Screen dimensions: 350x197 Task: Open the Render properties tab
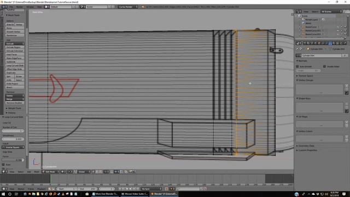tap(305, 43)
